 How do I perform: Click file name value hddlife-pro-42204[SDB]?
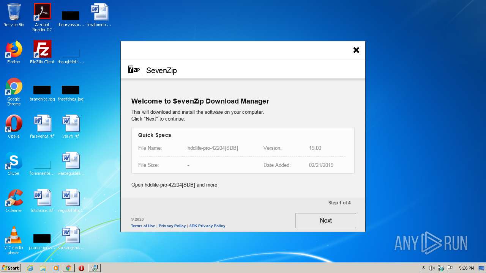[213, 148]
